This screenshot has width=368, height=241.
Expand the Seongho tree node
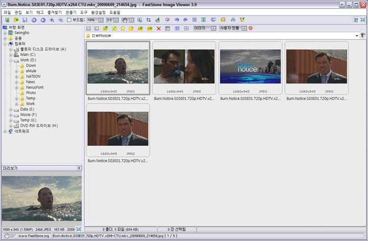[5, 33]
